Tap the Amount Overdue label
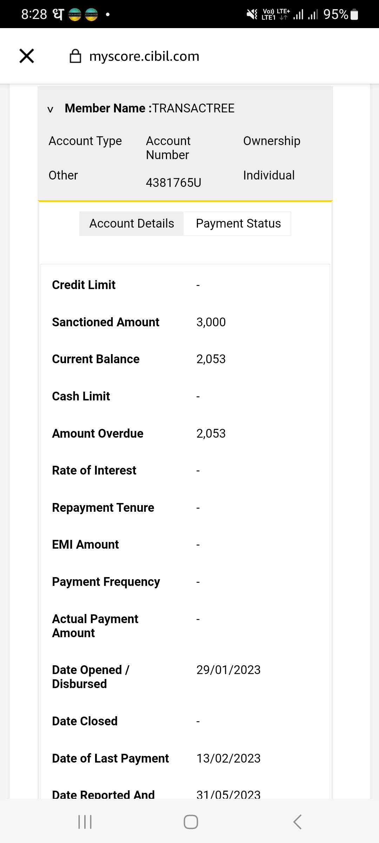Screen dimensions: 379x843 click(98, 433)
